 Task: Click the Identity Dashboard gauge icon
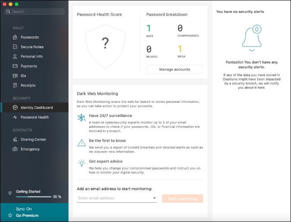pyautogui.click(x=15, y=108)
